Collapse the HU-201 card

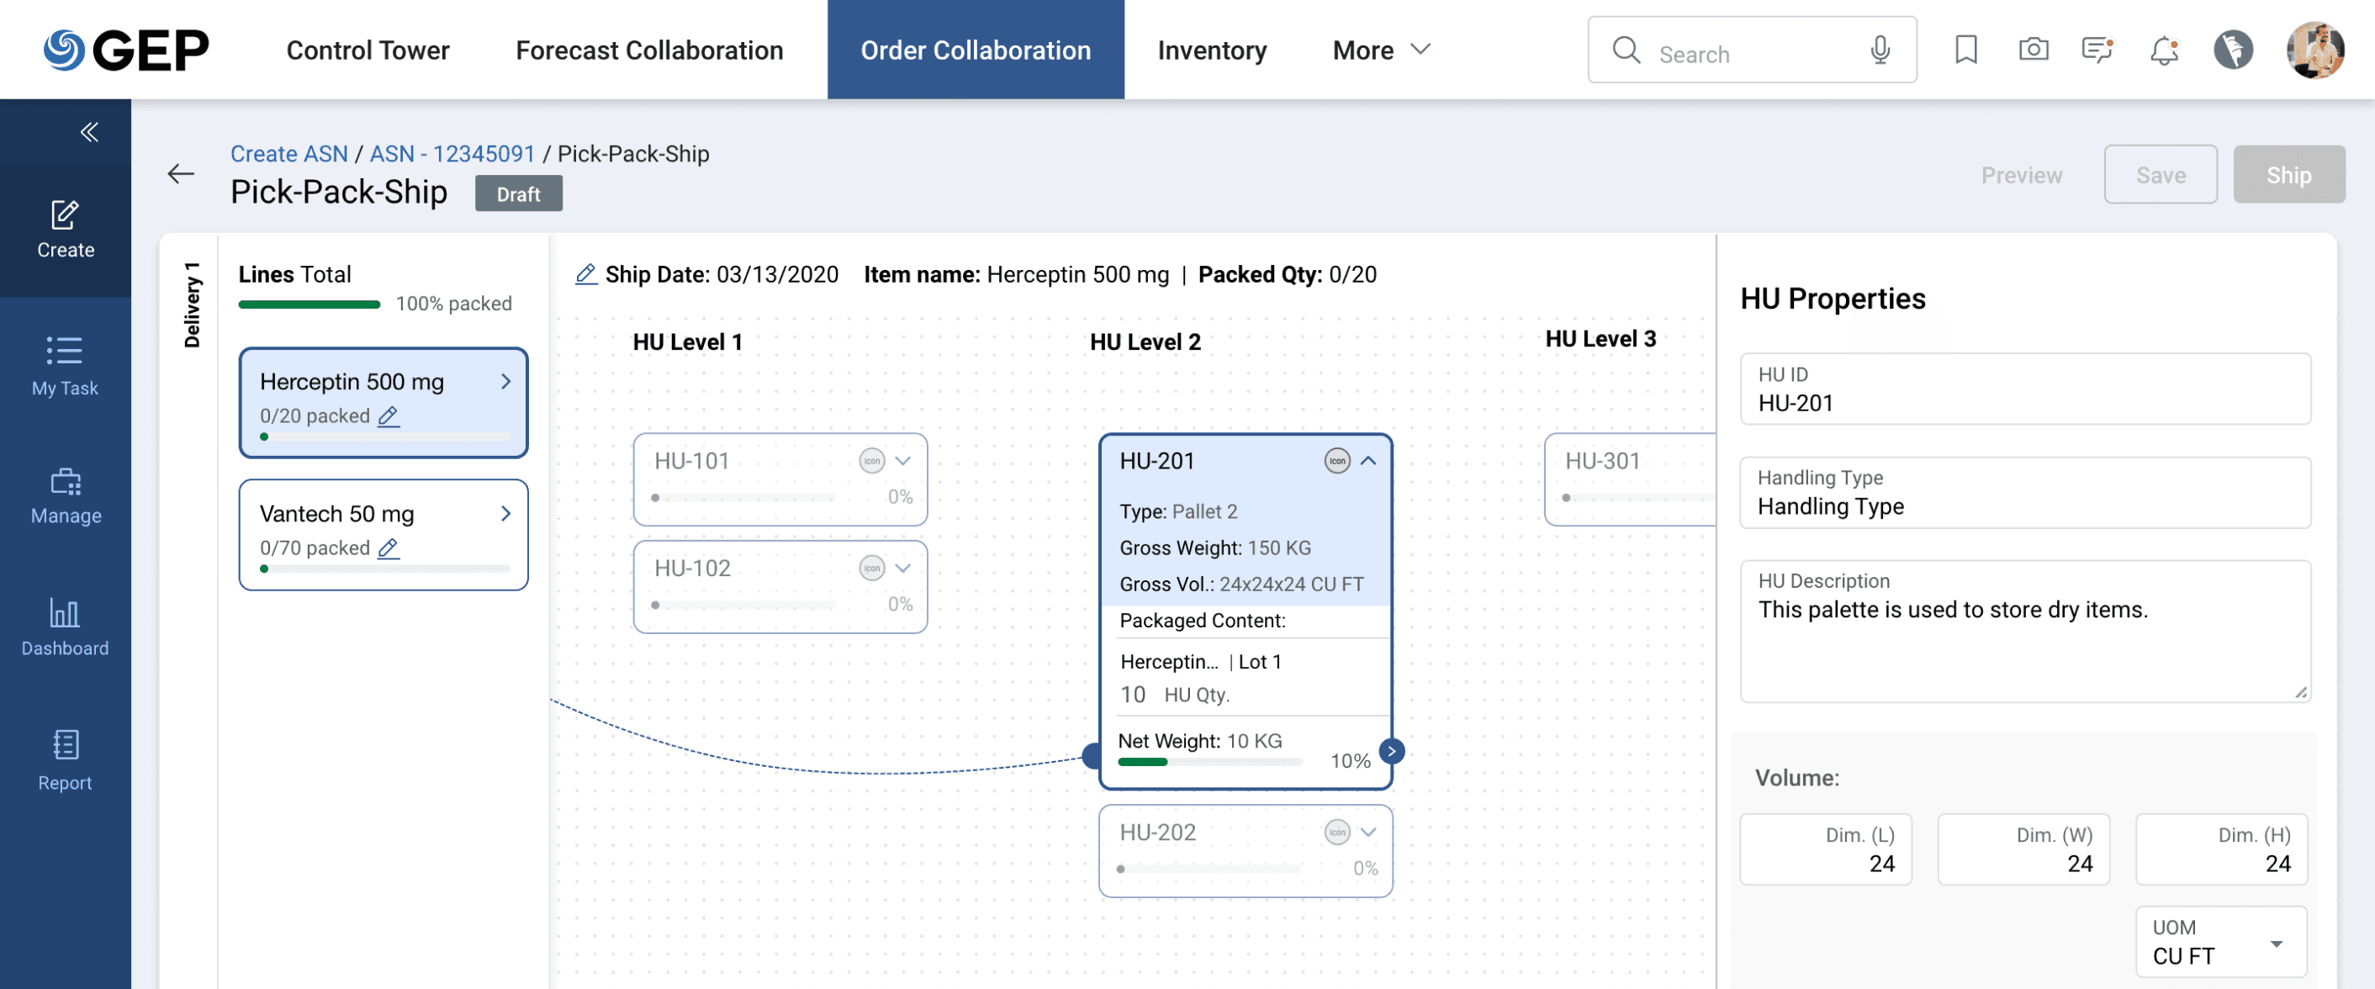click(x=1368, y=461)
